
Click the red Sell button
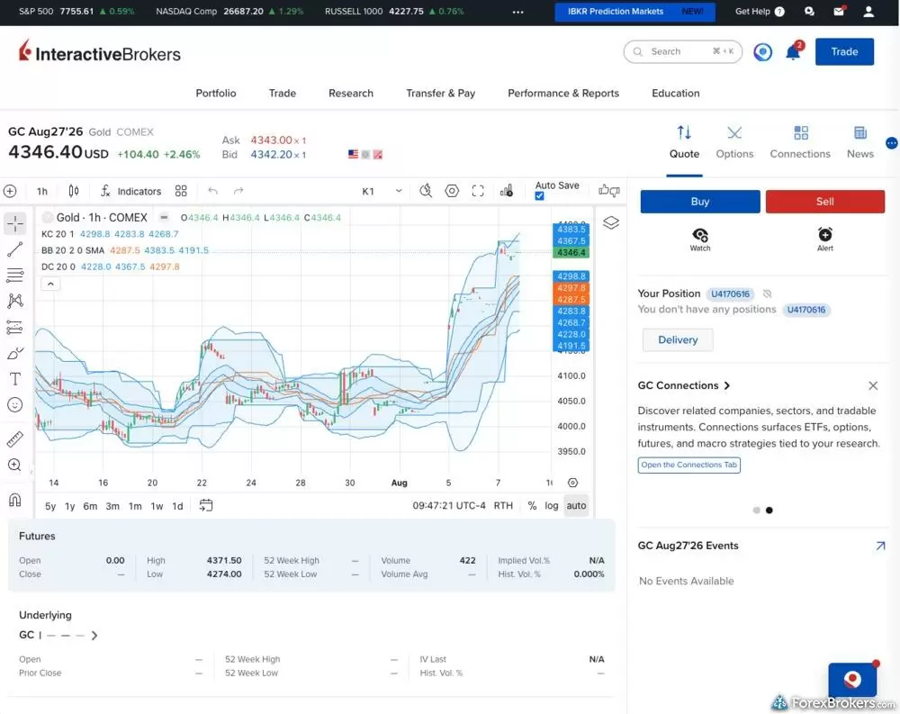(824, 202)
